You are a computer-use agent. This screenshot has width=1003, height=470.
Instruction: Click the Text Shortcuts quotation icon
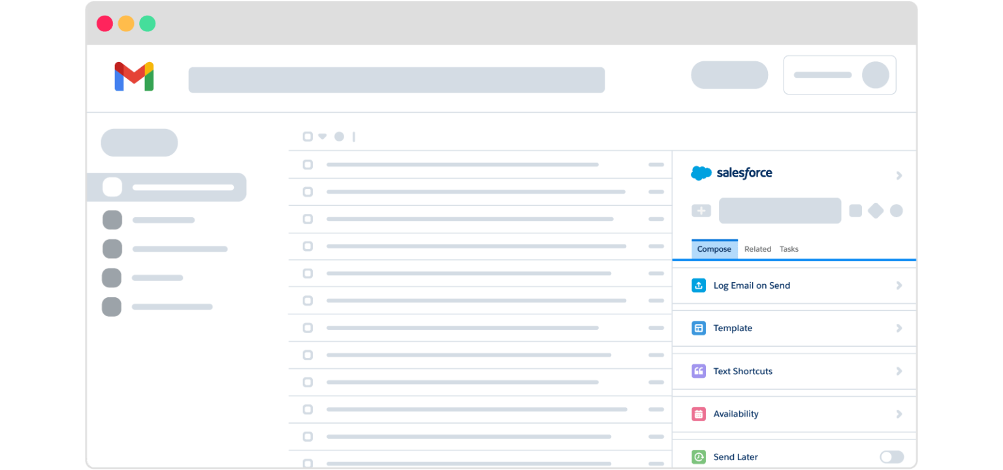pyautogui.click(x=698, y=371)
